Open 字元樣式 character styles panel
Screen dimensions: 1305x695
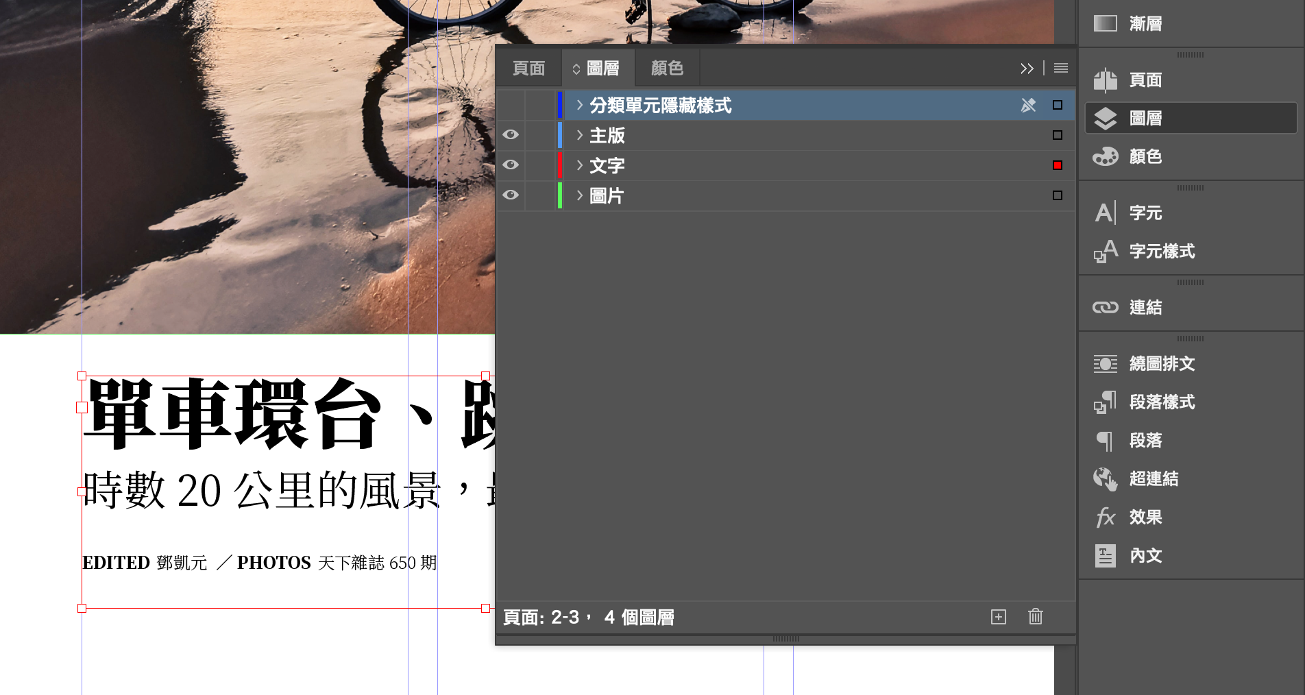coord(1161,252)
